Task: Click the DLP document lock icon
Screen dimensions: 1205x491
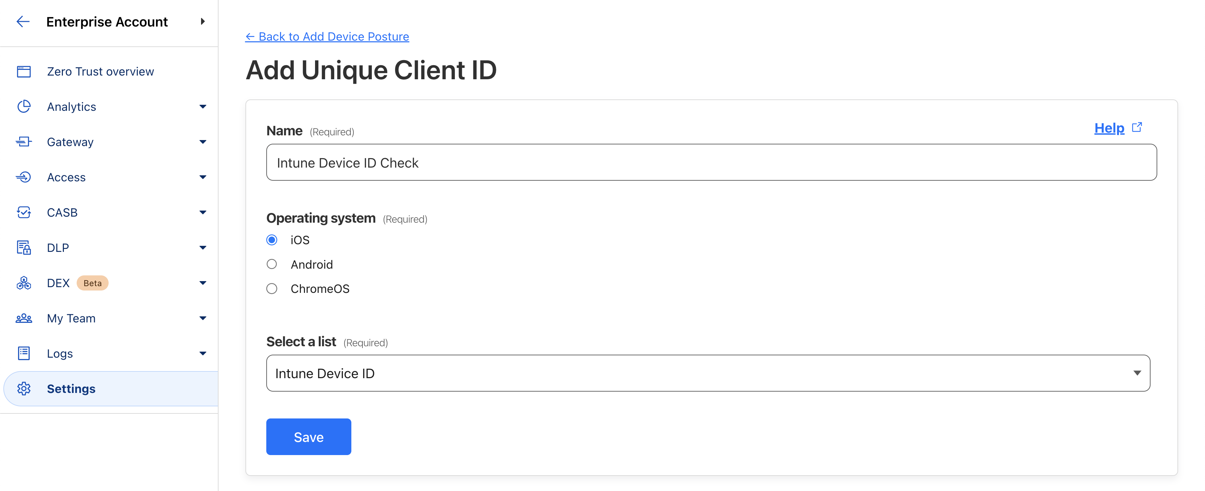Action: click(24, 248)
